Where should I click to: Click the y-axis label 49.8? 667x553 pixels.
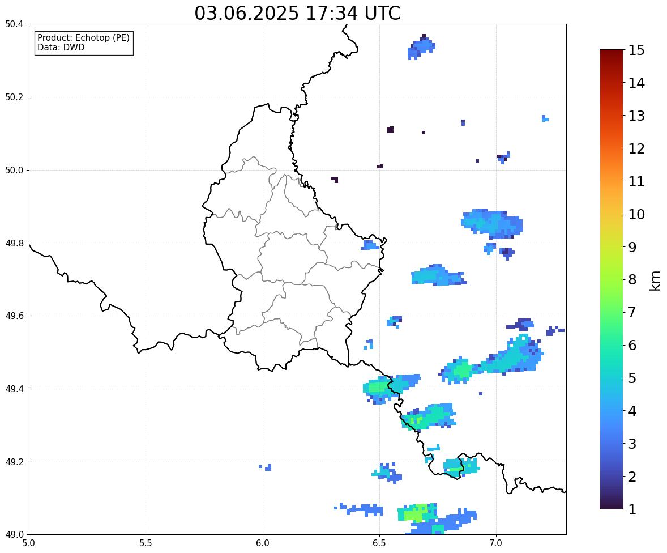14,243
